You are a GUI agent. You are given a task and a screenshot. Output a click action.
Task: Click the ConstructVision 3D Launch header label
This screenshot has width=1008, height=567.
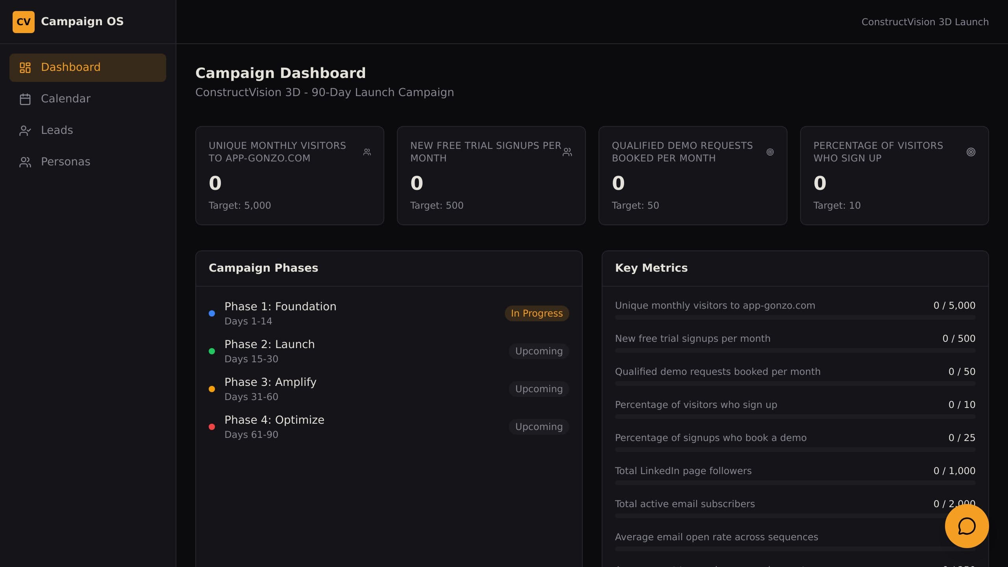pyautogui.click(x=925, y=22)
